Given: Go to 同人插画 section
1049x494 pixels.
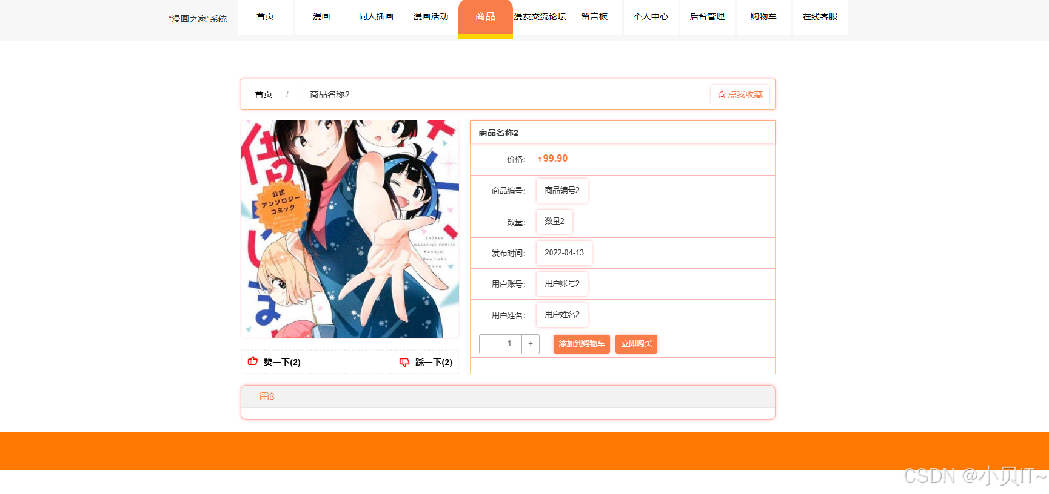Looking at the screenshot, I should [x=376, y=17].
